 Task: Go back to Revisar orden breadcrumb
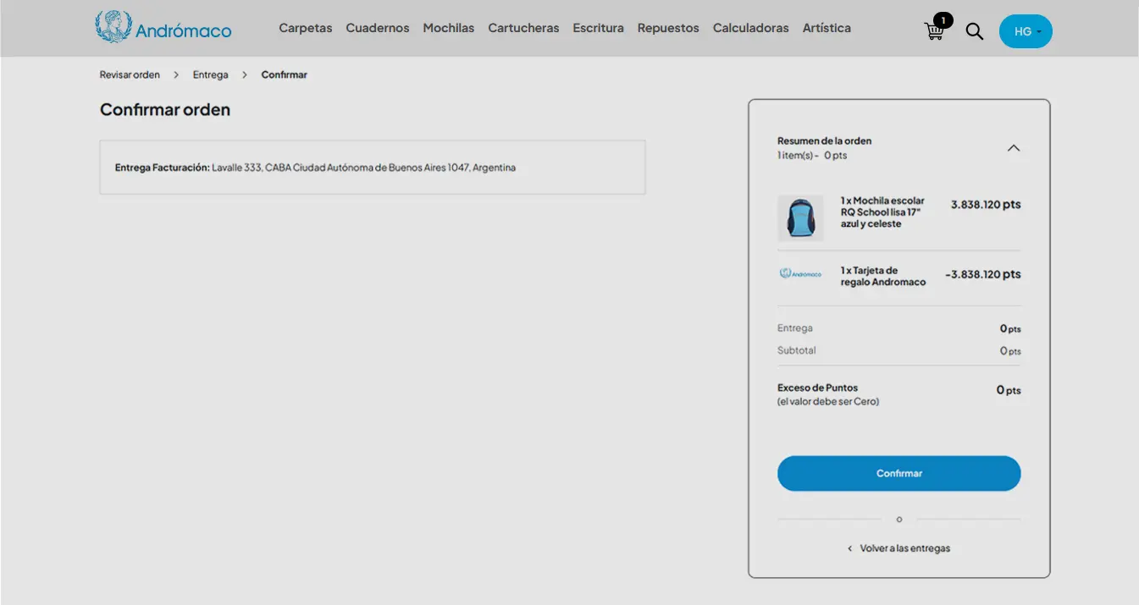tap(130, 74)
